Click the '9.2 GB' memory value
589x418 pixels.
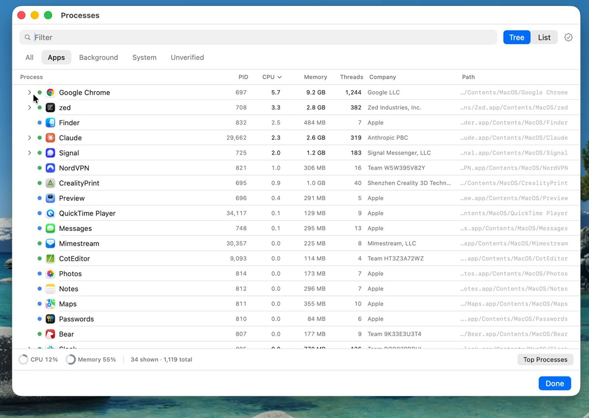click(315, 93)
